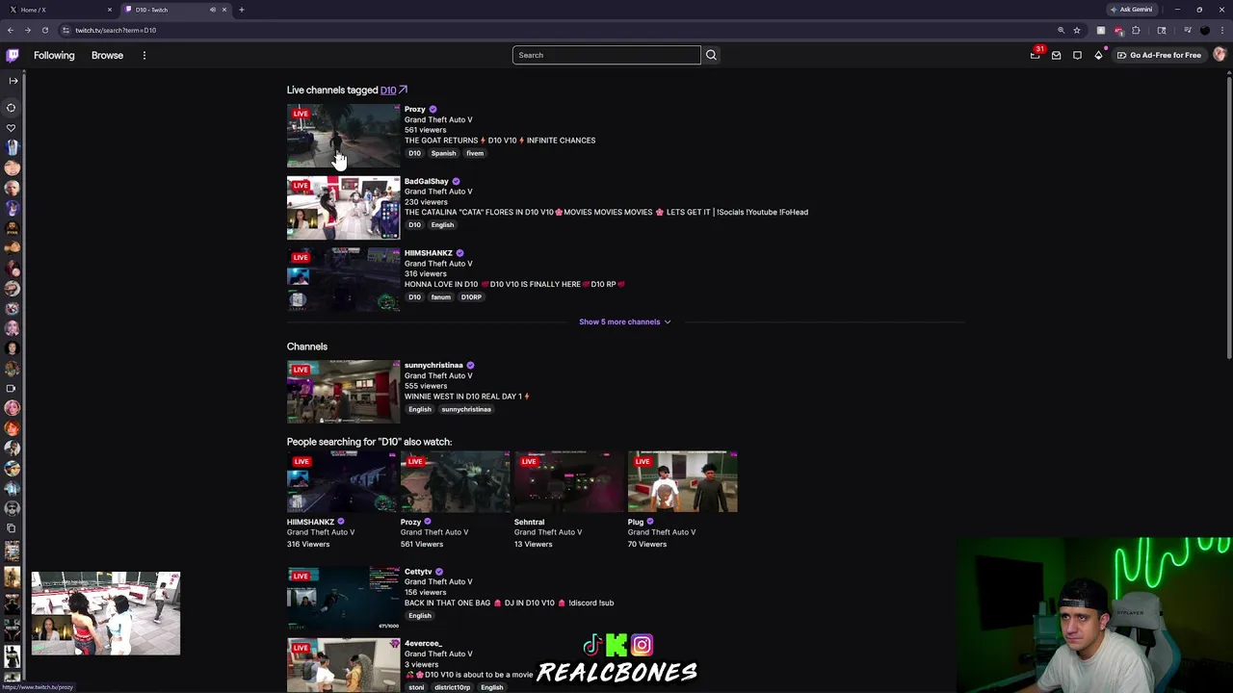The image size is (1233, 693).
Task: Click Go Ad-Free for Free
Action: tap(1159, 55)
